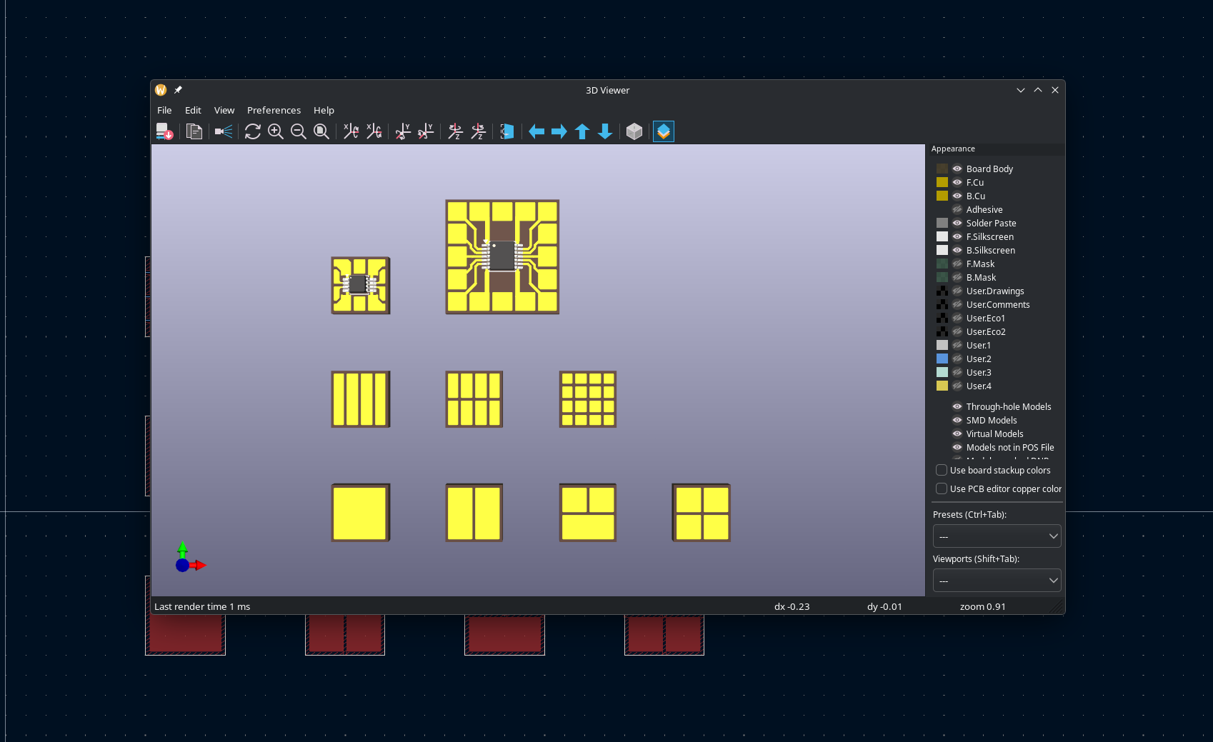Click the Export 3D image toolbar icon
Screen dimensions: 1213x742
point(164,131)
